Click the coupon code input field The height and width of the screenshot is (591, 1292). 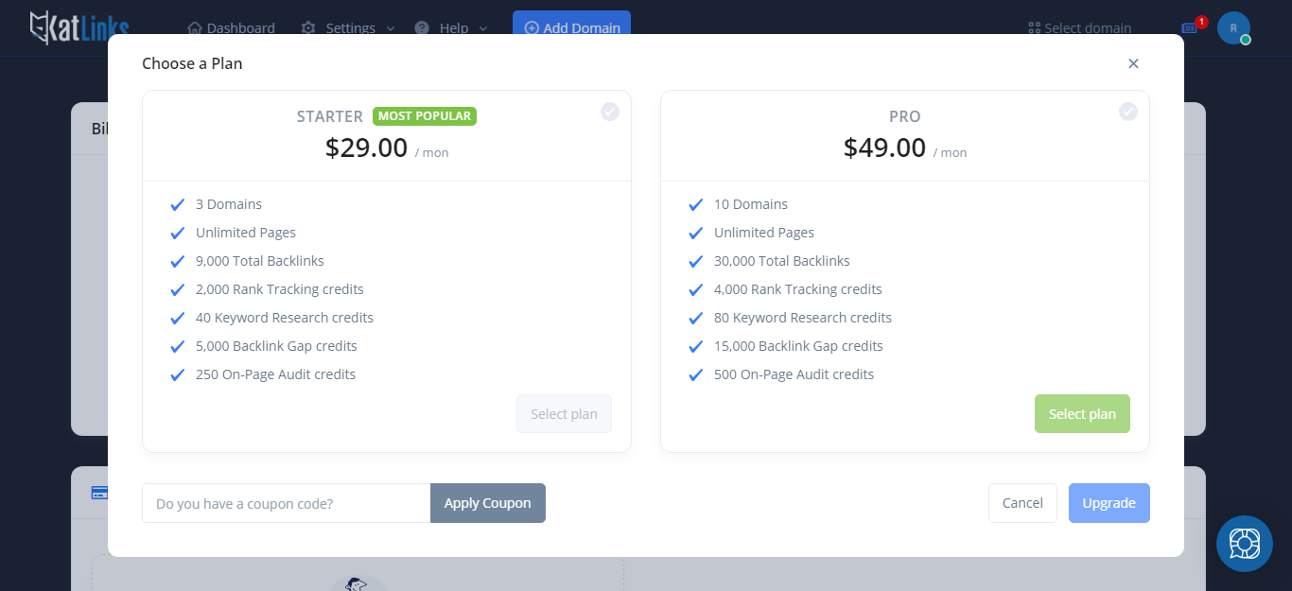click(x=287, y=503)
